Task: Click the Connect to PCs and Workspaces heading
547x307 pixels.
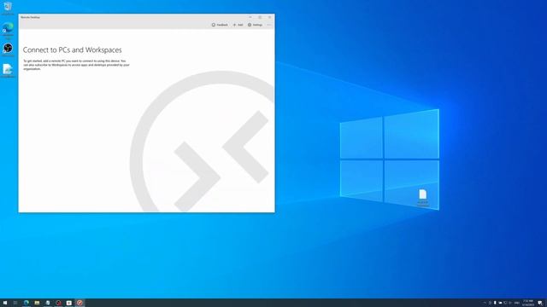Action: [x=72, y=49]
